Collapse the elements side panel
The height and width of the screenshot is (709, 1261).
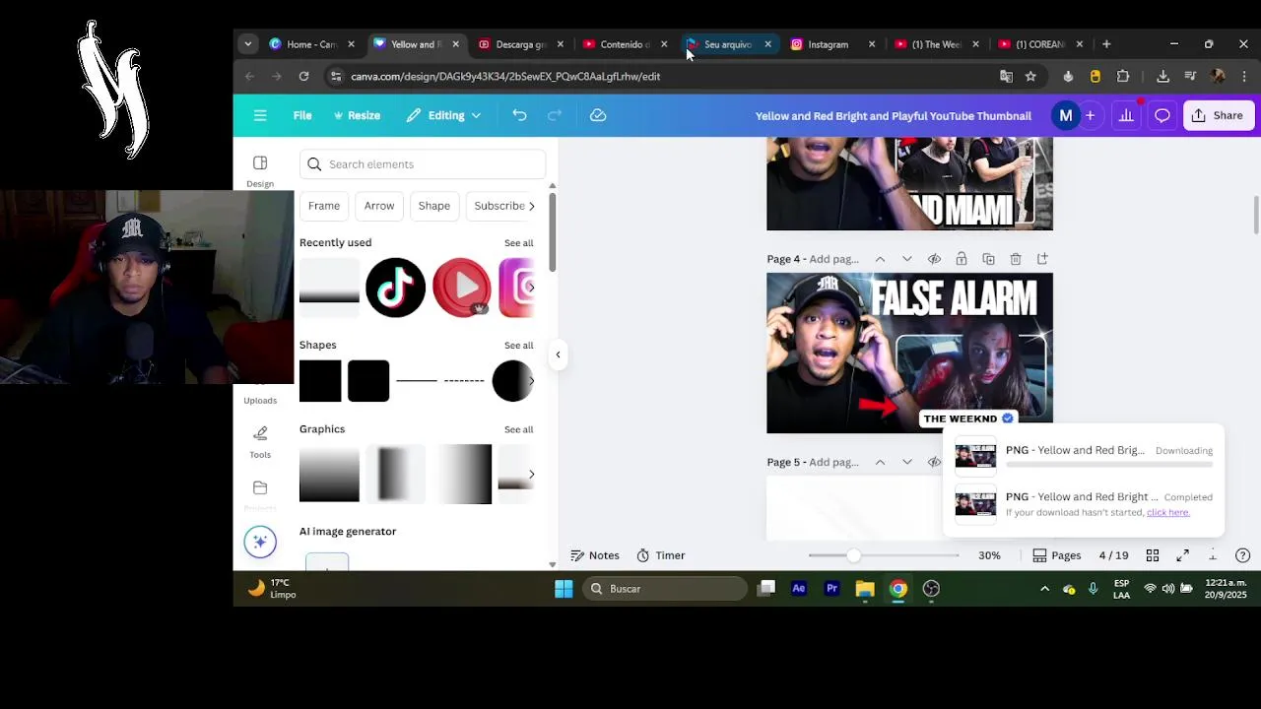pyautogui.click(x=558, y=354)
